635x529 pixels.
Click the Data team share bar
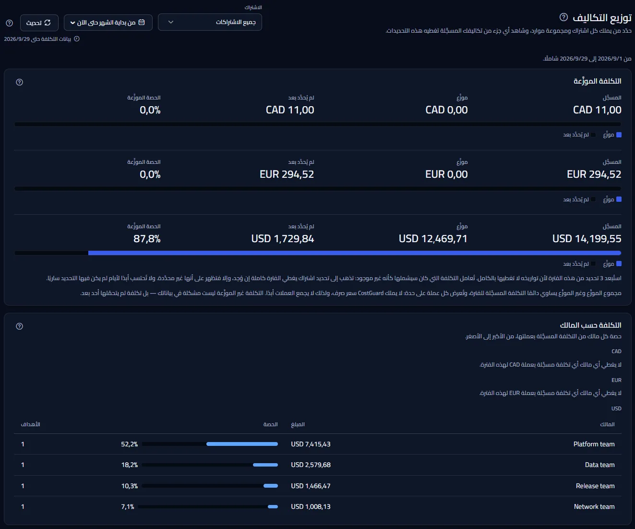pos(210,465)
